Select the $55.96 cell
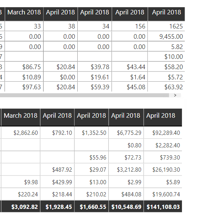Image resolution: width=202 pixels, height=218 pixels. point(92,157)
